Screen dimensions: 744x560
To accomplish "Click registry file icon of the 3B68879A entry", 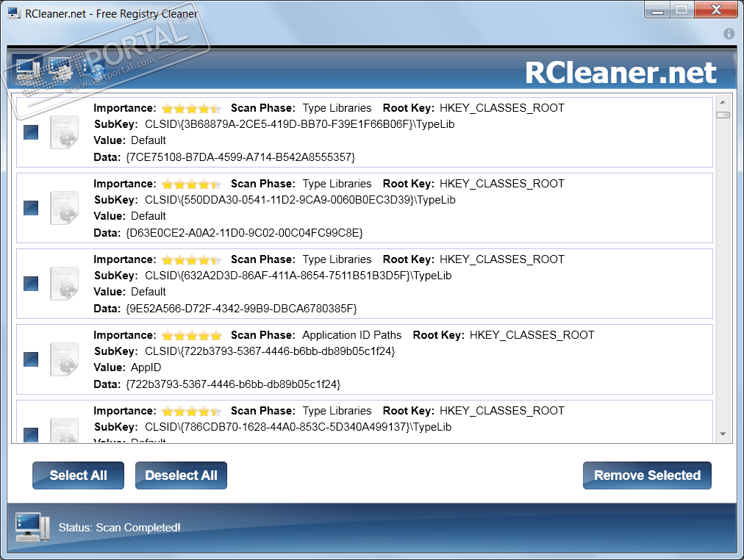I will 65,132.
